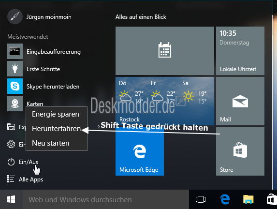This screenshot has height=209, width=277.
Task: Launch Eingabeaufforderung command prompt icon
Action: (x=15, y=51)
